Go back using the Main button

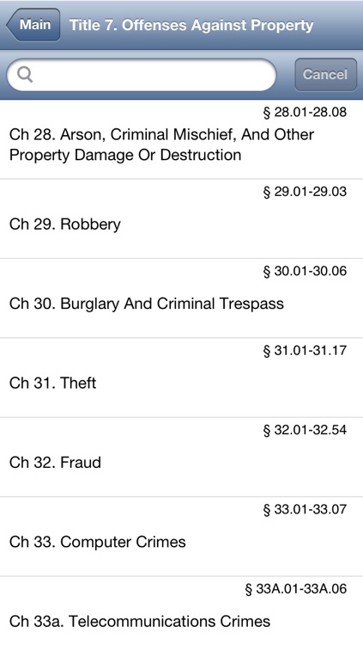pos(33,25)
